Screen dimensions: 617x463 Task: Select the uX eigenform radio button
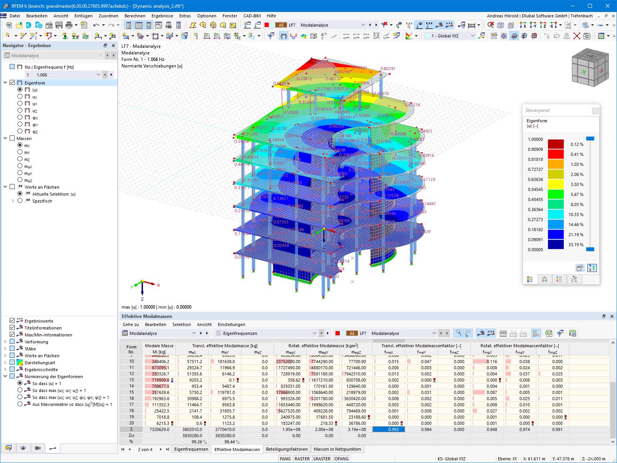coord(20,96)
